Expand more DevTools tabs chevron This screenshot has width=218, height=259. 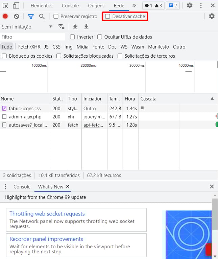[134, 5]
